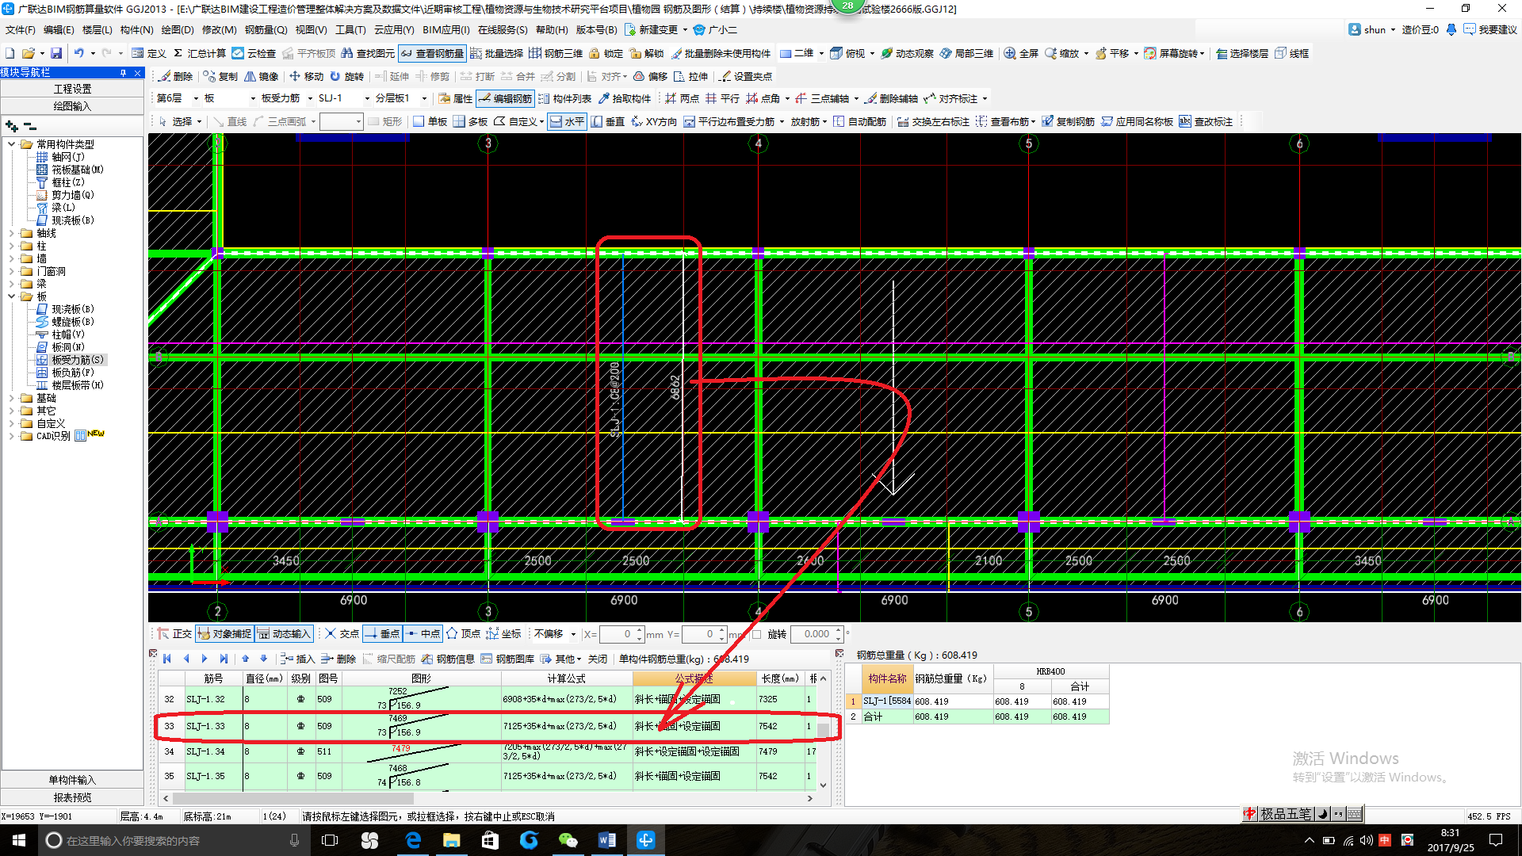Click the Undo arrow icon
Screen dimensions: 1522x856
pyautogui.click(x=79, y=53)
